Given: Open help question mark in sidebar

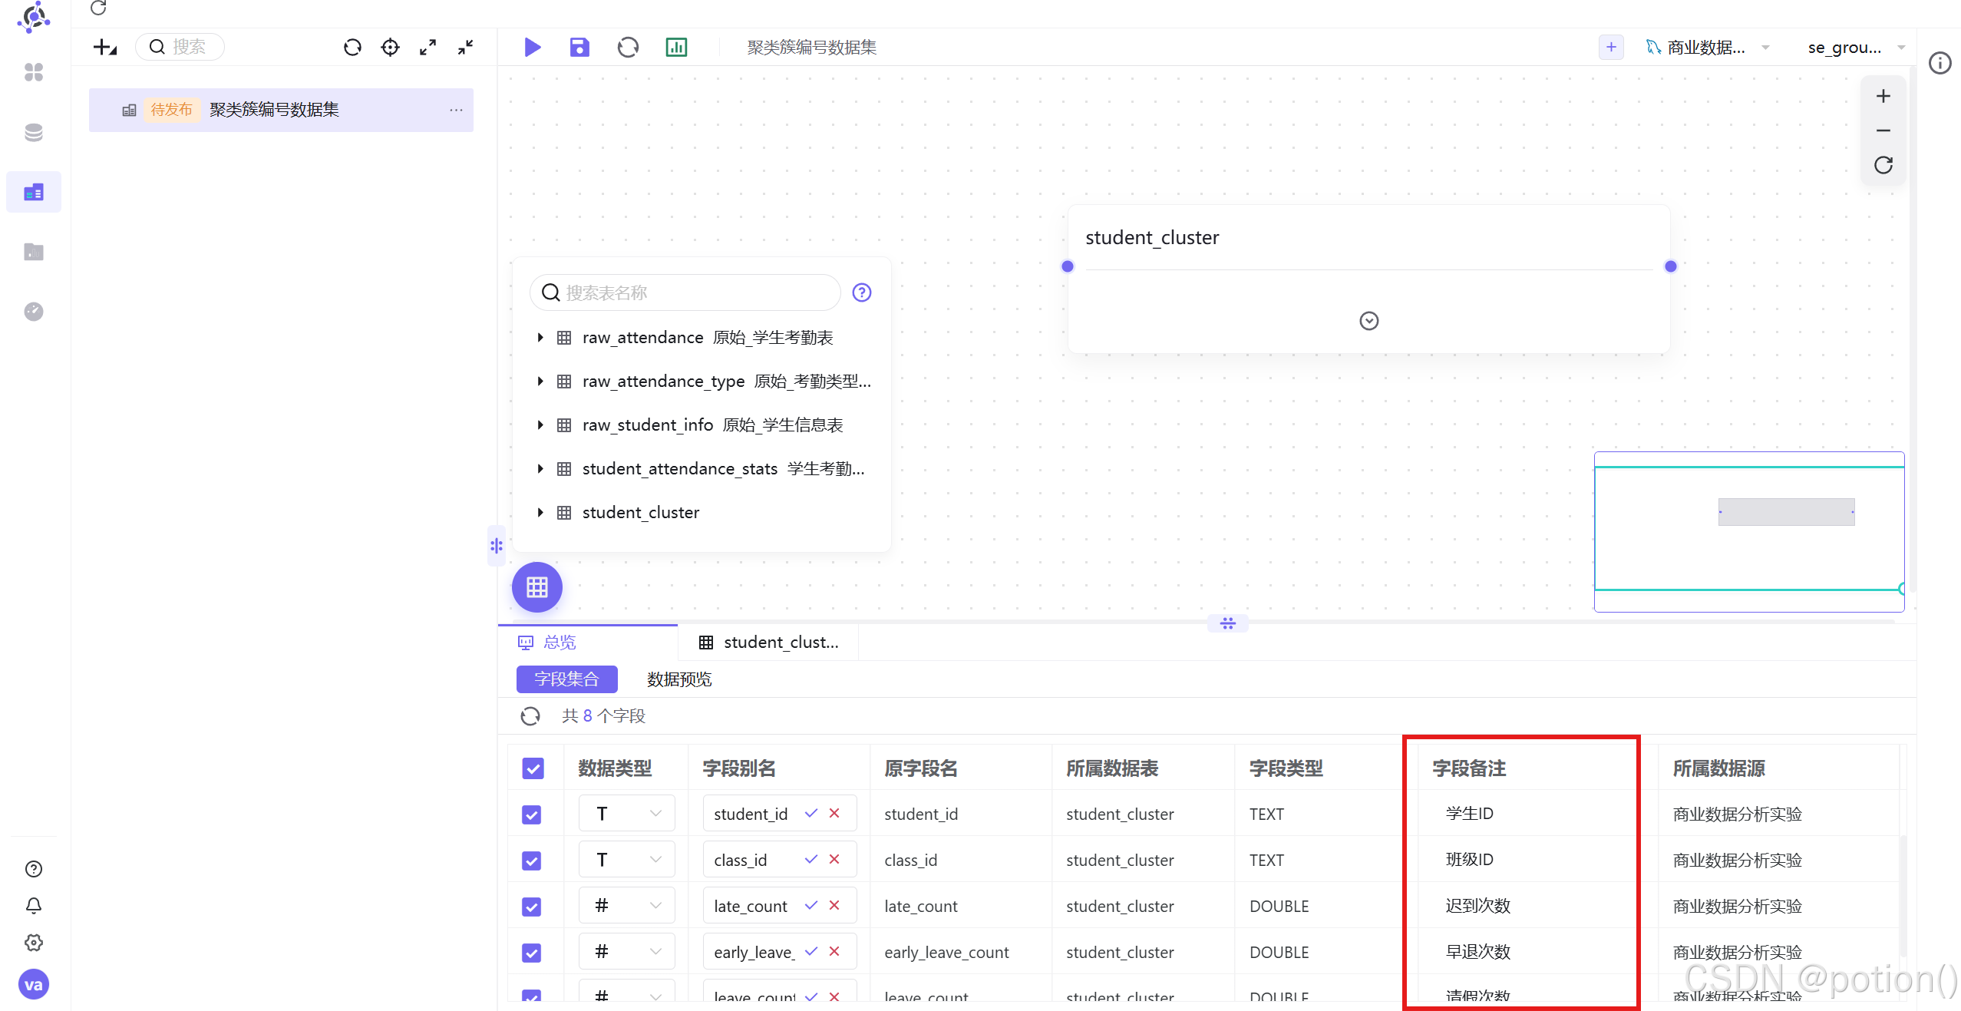Looking at the screenshot, I should coord(34,869).
